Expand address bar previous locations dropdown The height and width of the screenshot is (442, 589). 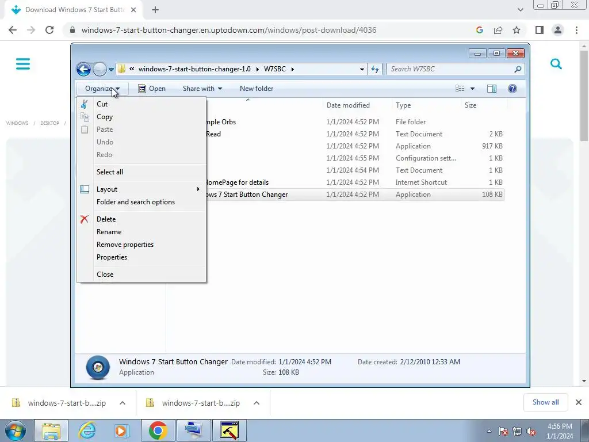362,69
